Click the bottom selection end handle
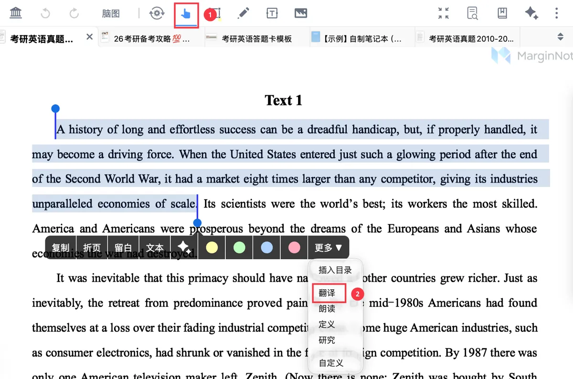The width and height of the screenshot is (573, 379). (197, 222)
